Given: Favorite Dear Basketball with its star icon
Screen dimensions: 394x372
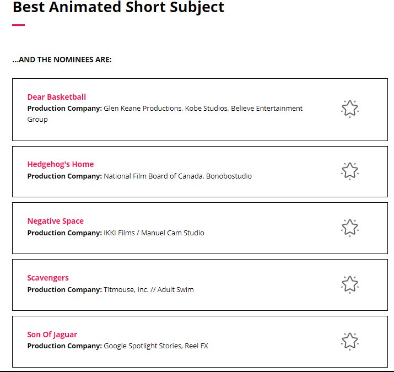Looking at the screenshot, I should [349, 109].
